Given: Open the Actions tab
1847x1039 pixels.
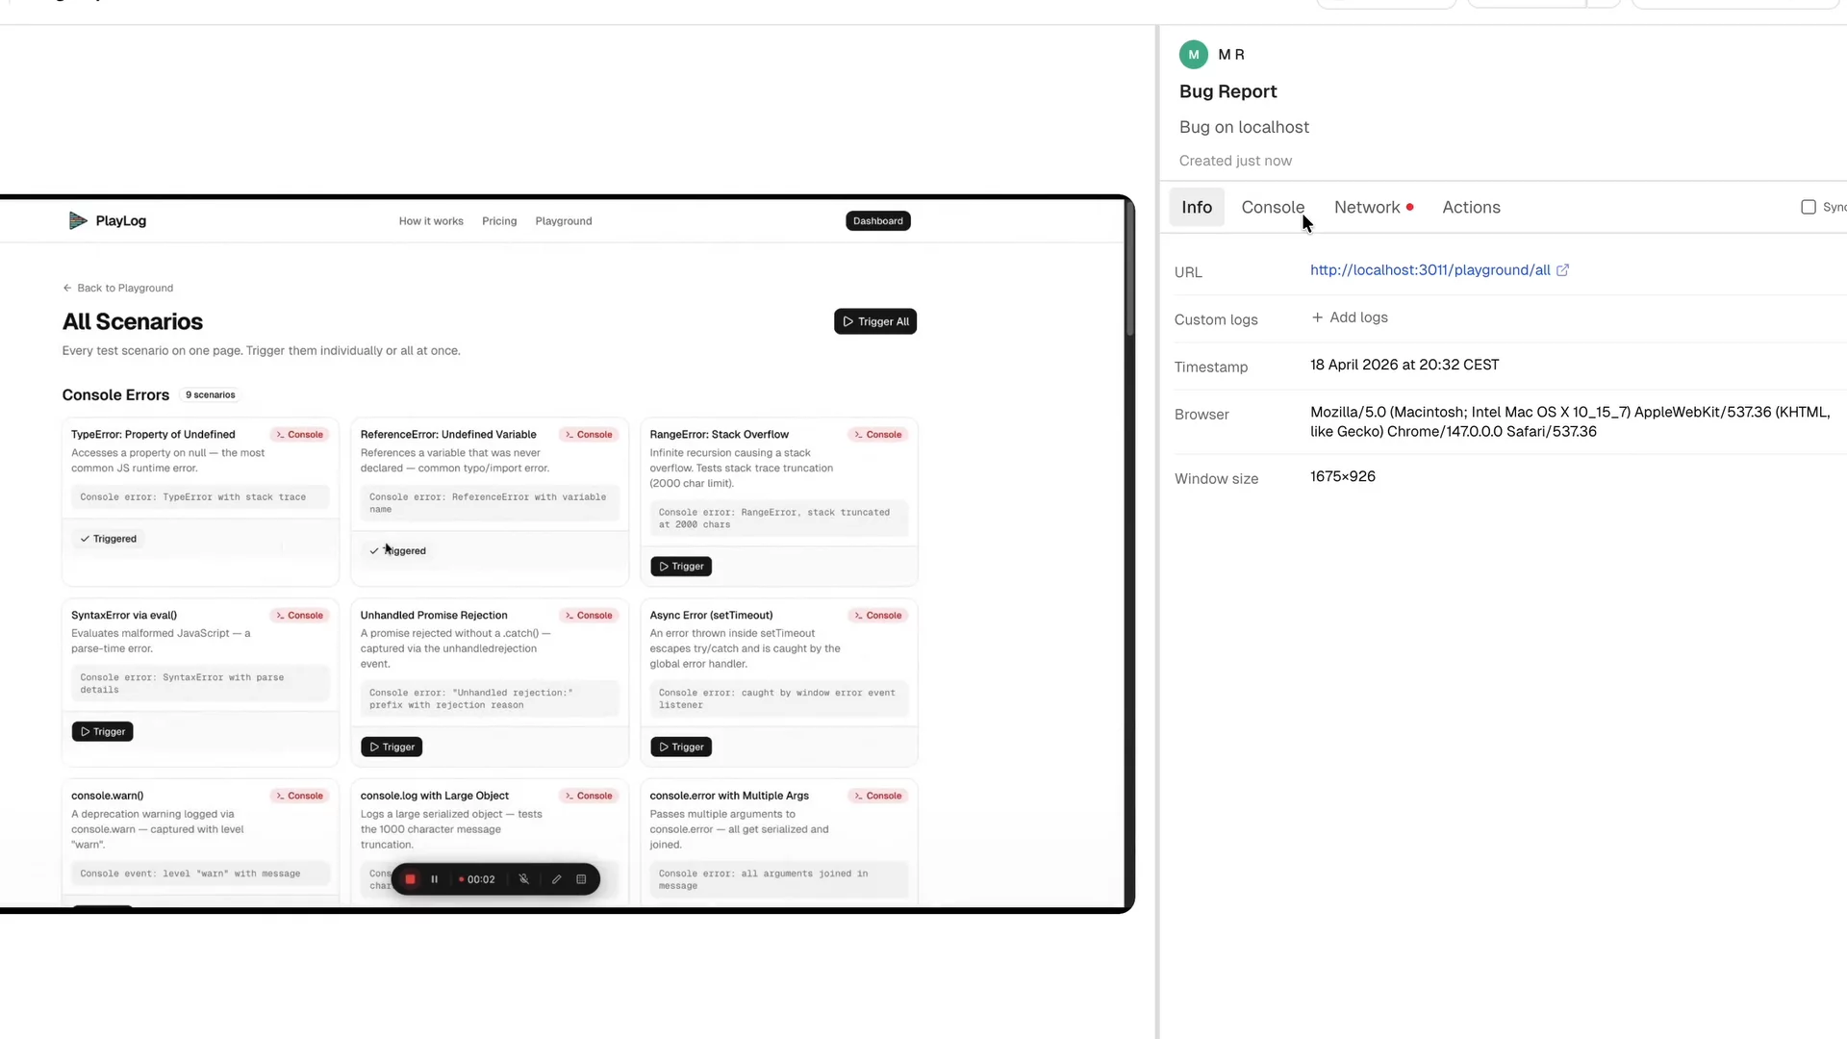Looking at the screenshot, I should click(x=1471, y=207).
